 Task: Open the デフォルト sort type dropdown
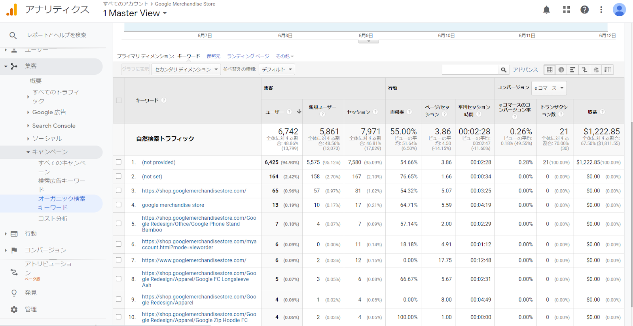pyautogui.click(x=277, y=70)
